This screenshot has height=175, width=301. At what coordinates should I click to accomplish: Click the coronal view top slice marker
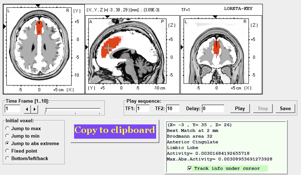click(x=215, y=17)
